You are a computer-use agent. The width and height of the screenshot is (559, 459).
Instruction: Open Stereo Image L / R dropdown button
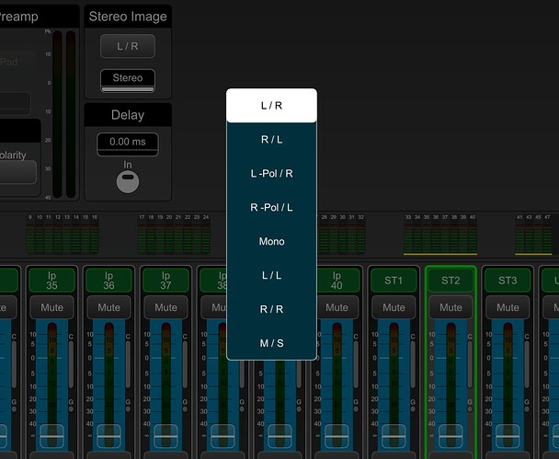click(x=128, y=46)
